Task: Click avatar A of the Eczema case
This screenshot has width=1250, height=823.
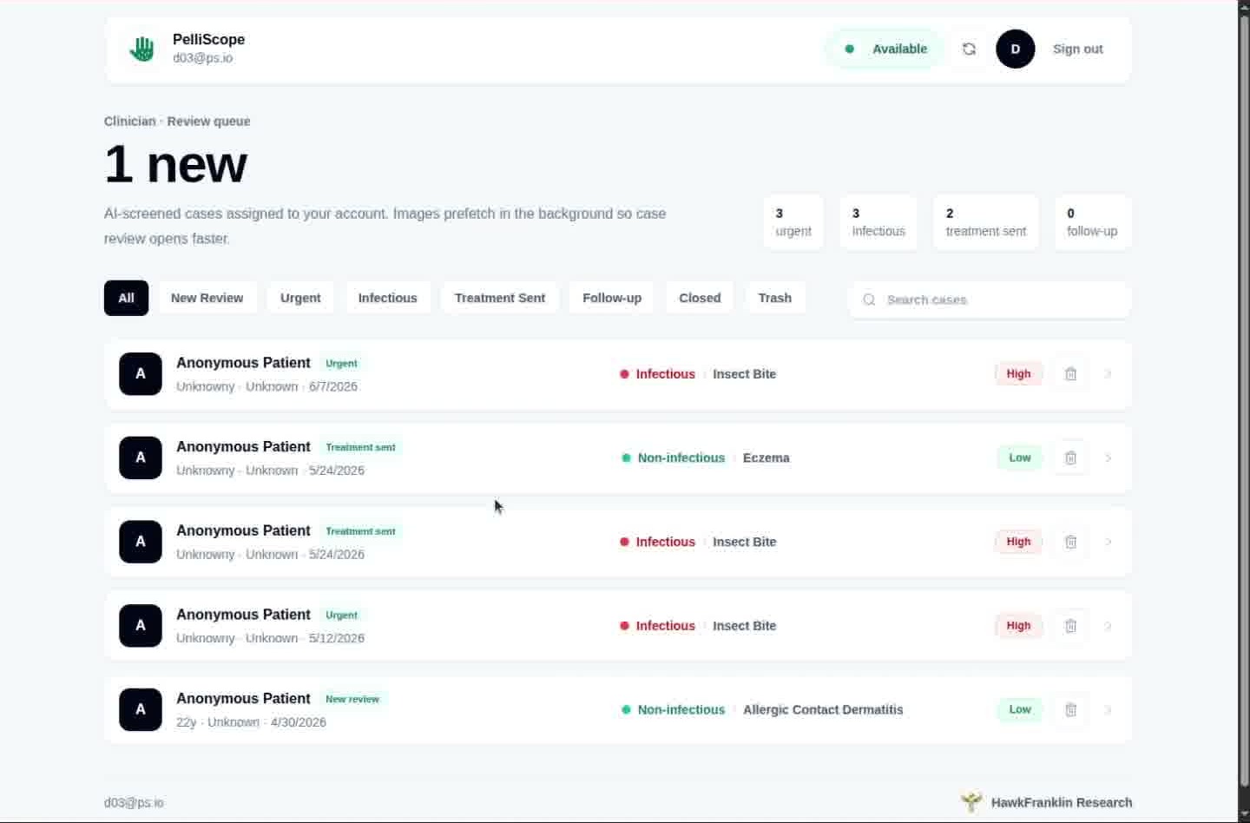Action: pos(141,458)
